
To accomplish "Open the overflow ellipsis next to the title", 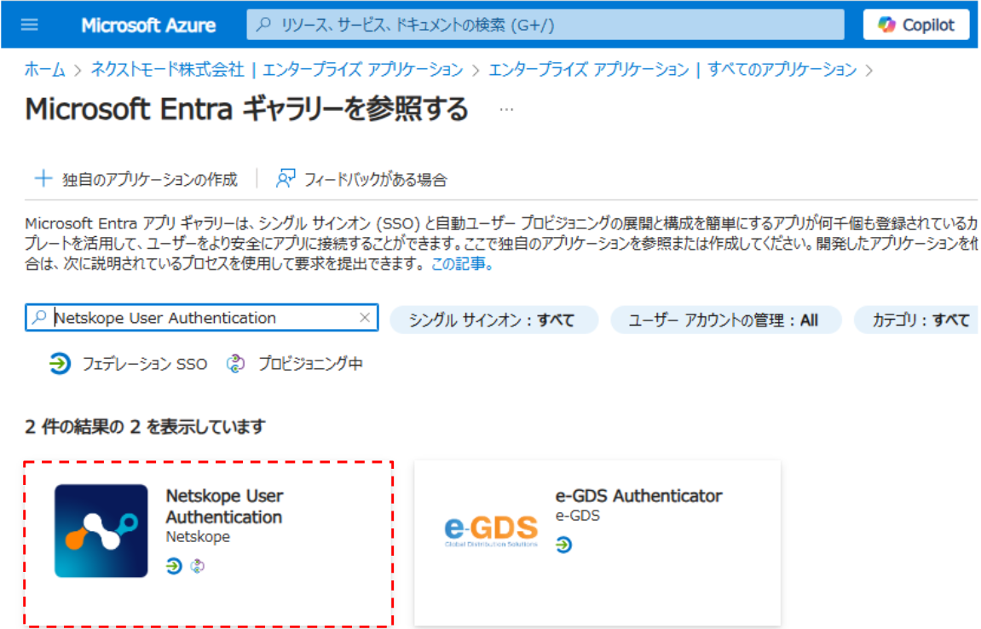I will point(507,109).
